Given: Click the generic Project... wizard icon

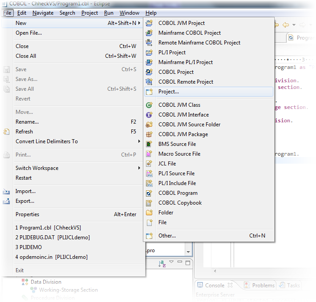Looking at the screenshot, I should click(149, 92).
